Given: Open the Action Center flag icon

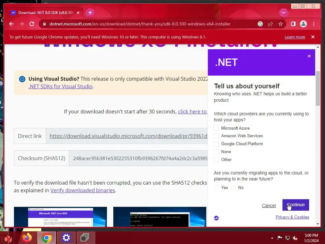Looking at the screenshot, I should pyautogui.click(x=280, y=238).
